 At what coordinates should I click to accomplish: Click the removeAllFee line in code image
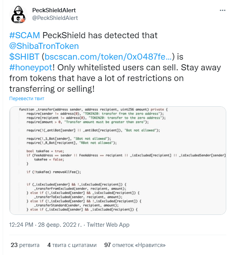[x=54, y=172]
